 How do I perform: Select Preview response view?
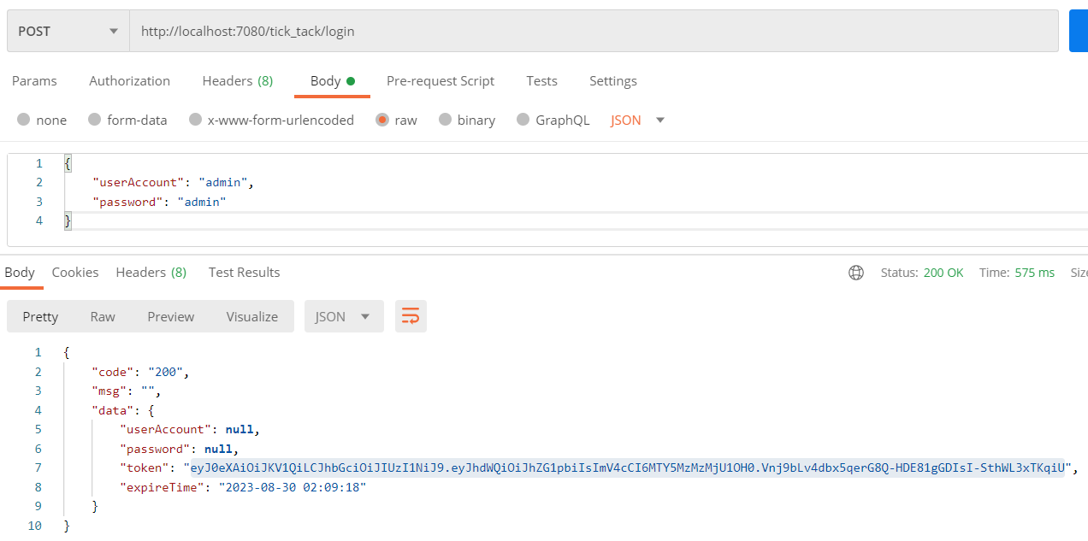coord(171,316)
